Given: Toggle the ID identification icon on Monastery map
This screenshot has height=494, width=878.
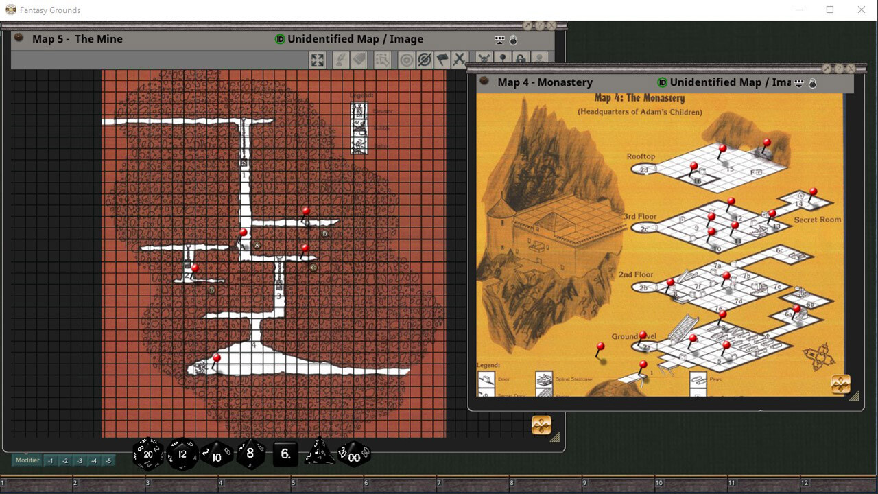Looking at the screenshot, I should point(662,82).
